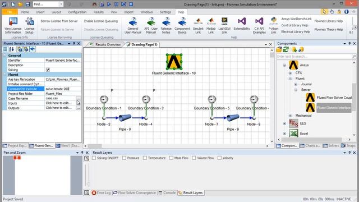
Task: Switch to the Error Log tab
Action: (x=101, y=193)
